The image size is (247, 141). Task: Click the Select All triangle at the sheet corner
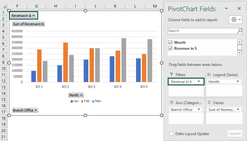coord(4,6)
